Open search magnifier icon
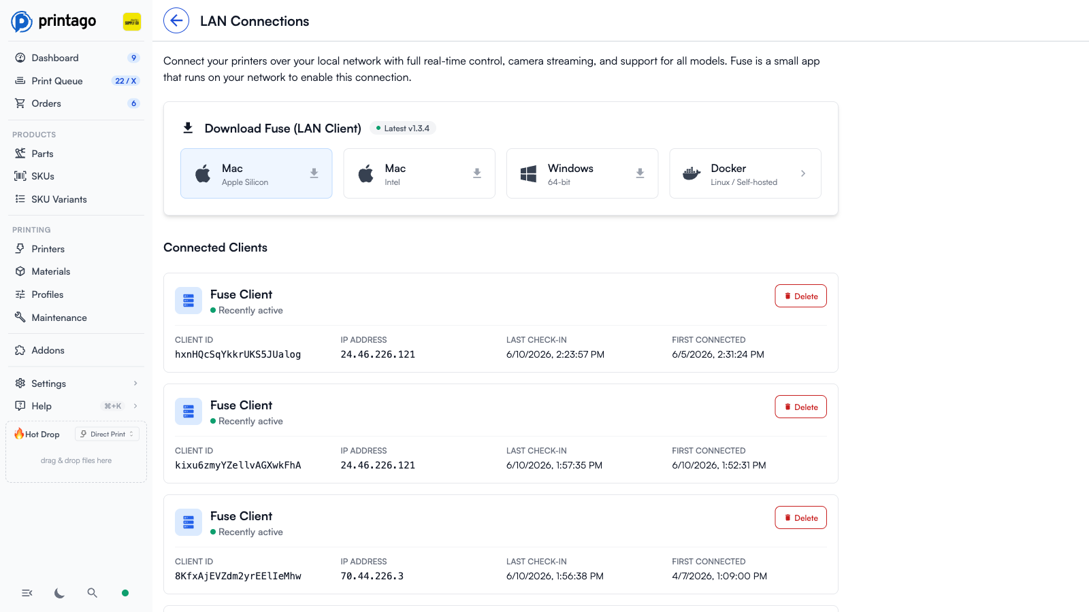 tap(93, 593)
